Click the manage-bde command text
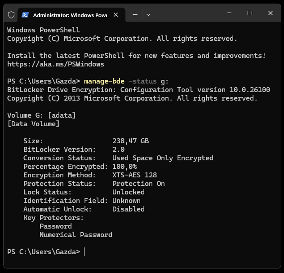284x273 pixels. coord(104,81)
